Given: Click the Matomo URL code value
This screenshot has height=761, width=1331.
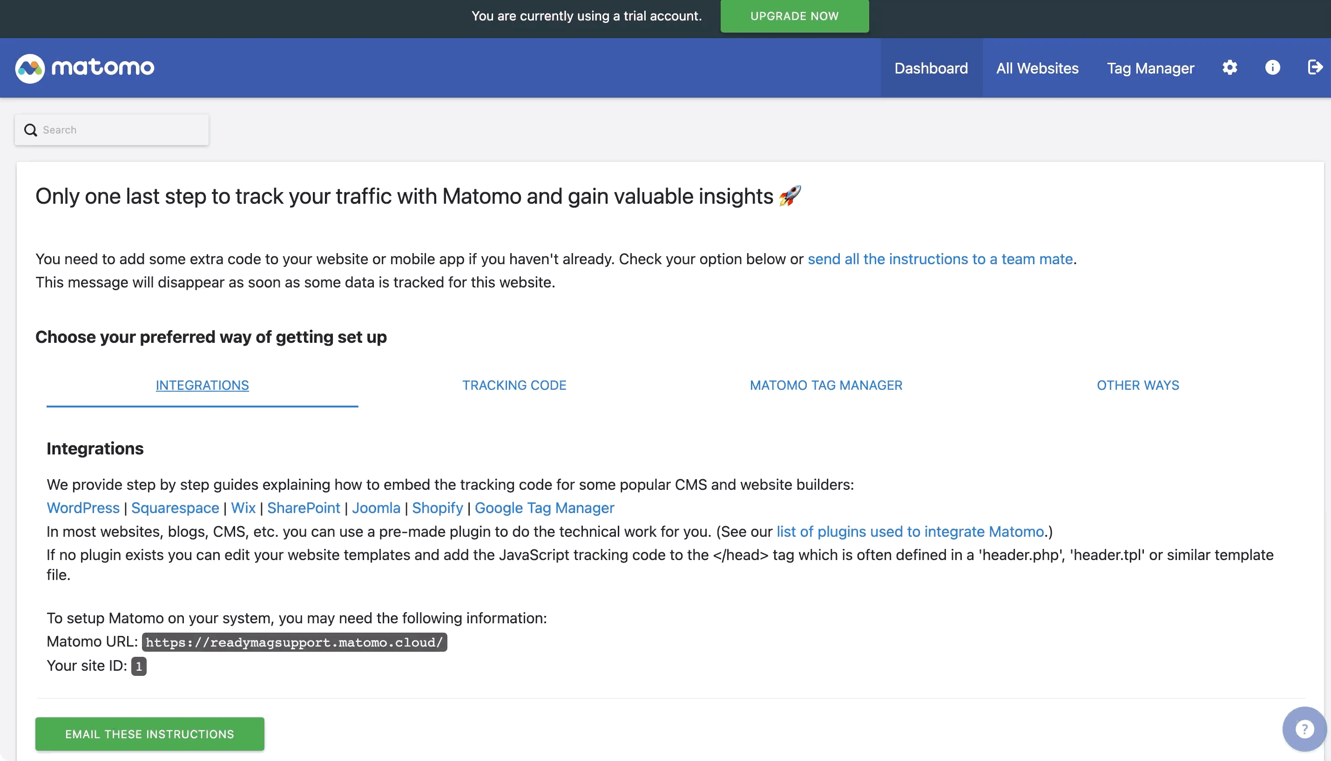Looking at the screenshot, I should (x=294, y=642).
